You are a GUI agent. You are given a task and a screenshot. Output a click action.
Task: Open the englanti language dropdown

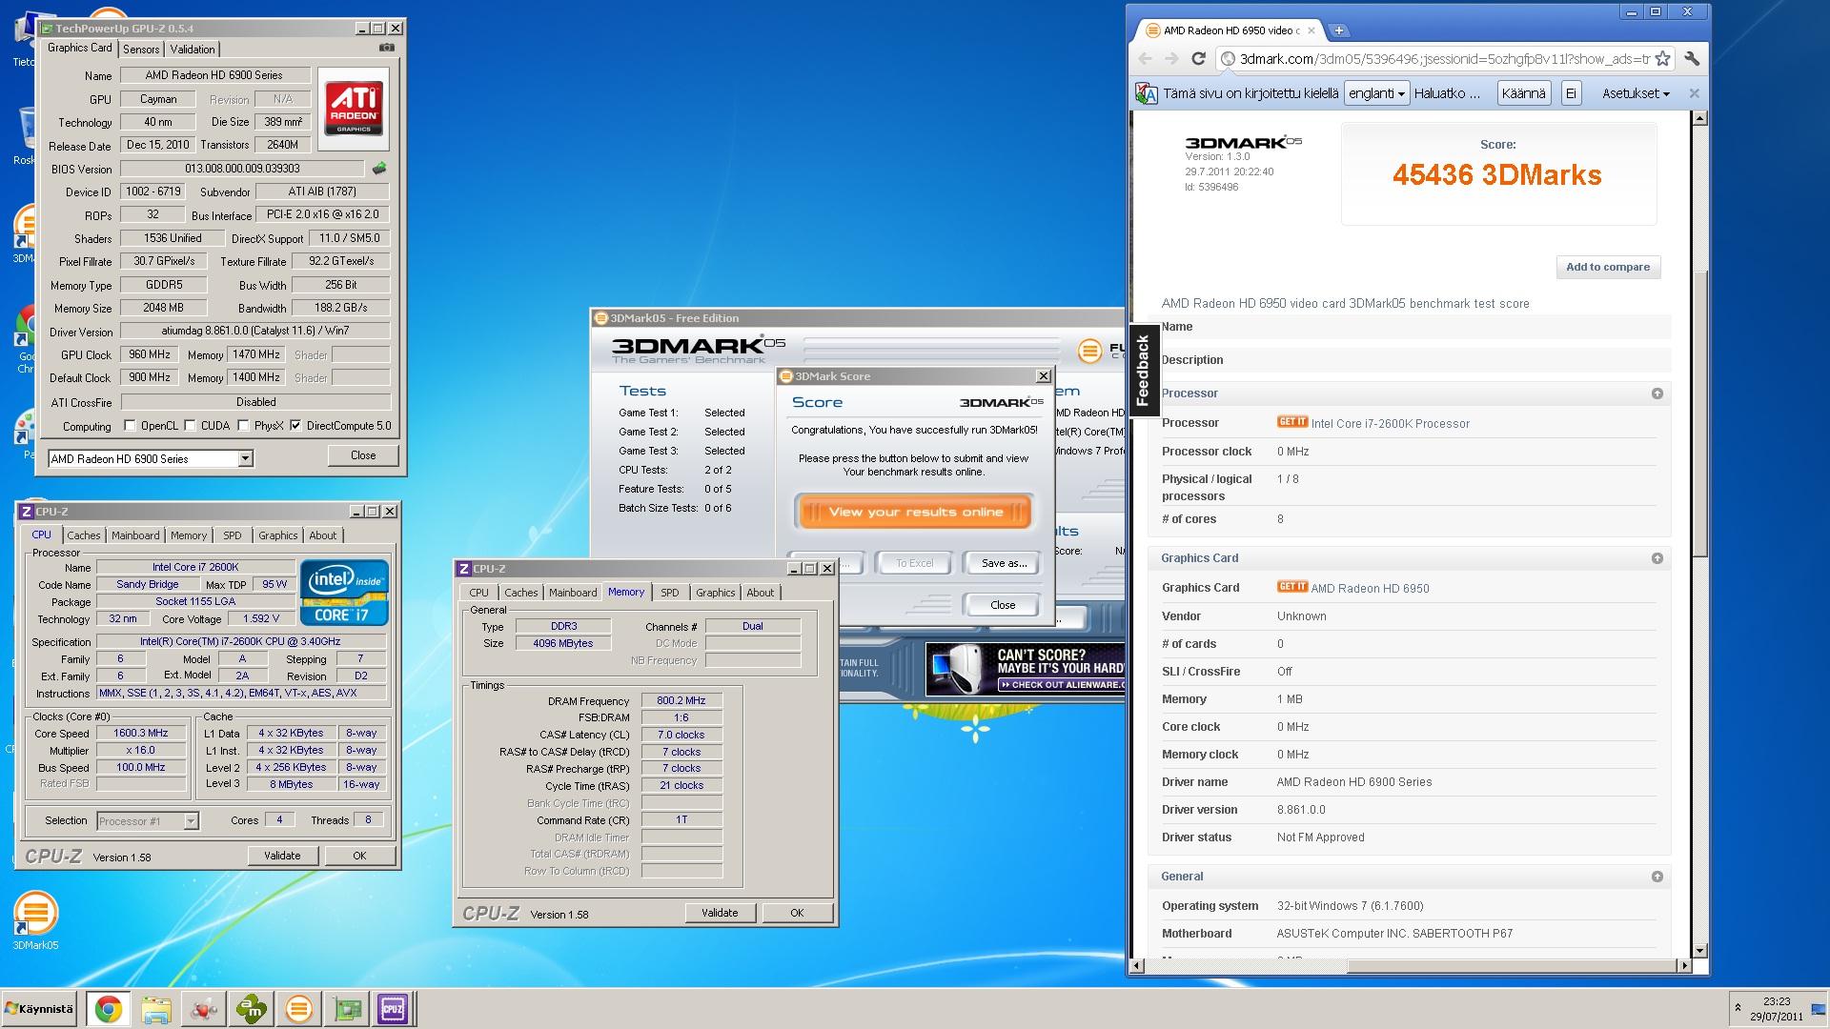pyautogui.click(x=1377, y=93)
